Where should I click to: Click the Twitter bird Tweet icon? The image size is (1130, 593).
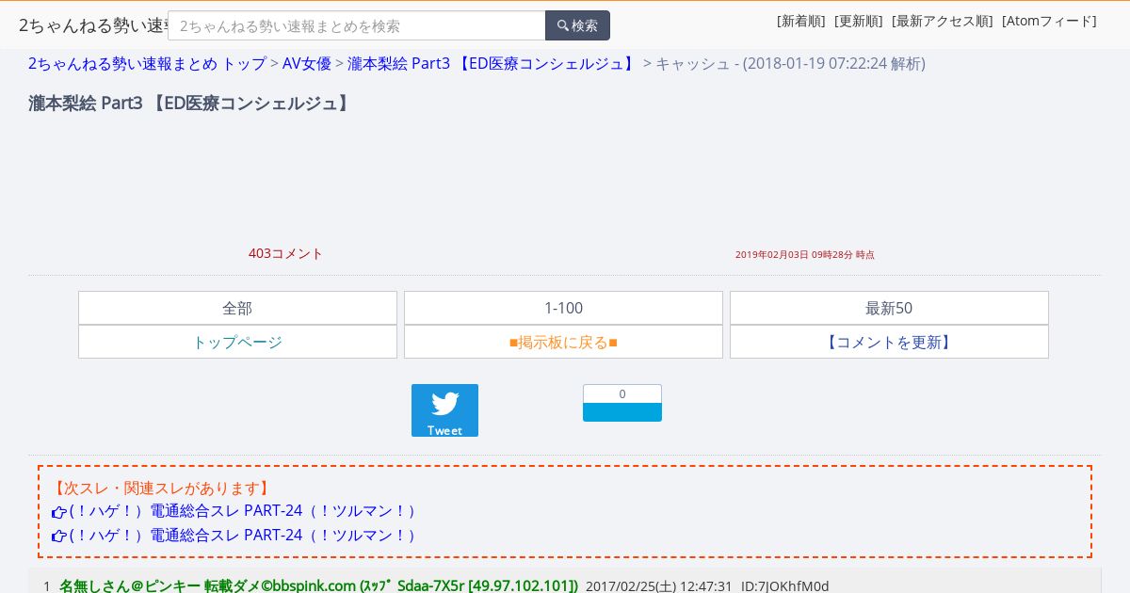pos(444,410)
